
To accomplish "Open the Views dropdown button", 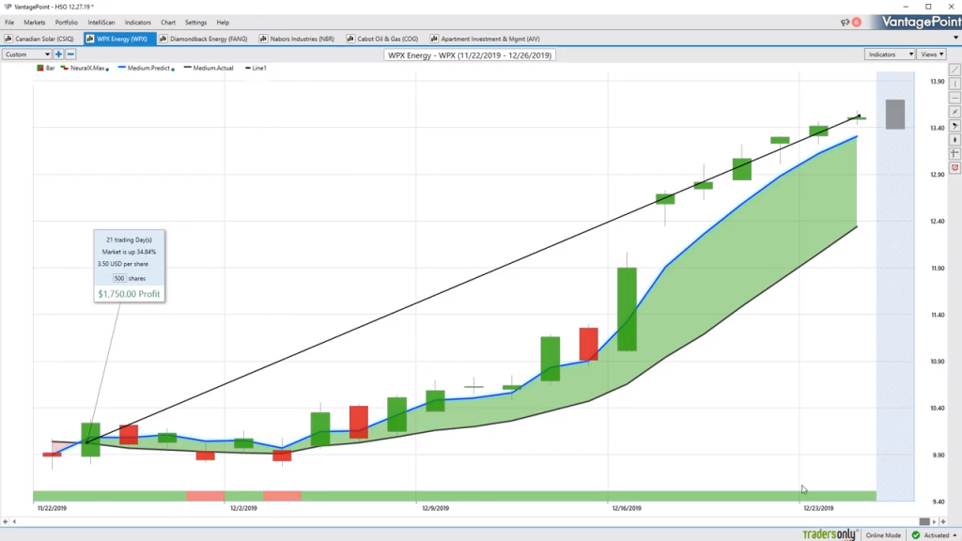I will point(932,54).
